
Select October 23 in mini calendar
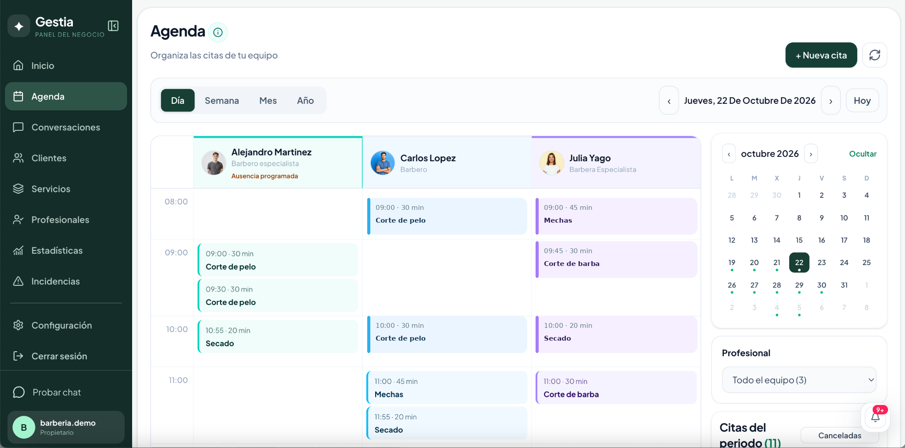coord(821,262)
